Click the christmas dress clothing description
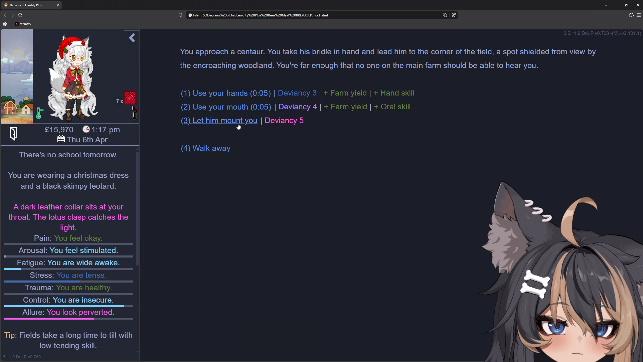The width and height of the screenshot is (643, 362). coord(68,180)
